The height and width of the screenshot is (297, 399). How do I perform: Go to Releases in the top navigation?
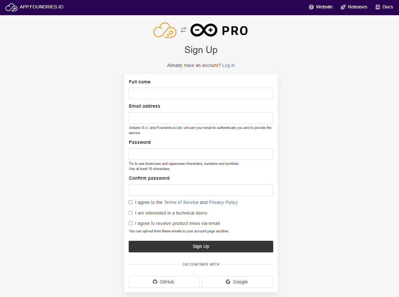click(x=357, y=7)
